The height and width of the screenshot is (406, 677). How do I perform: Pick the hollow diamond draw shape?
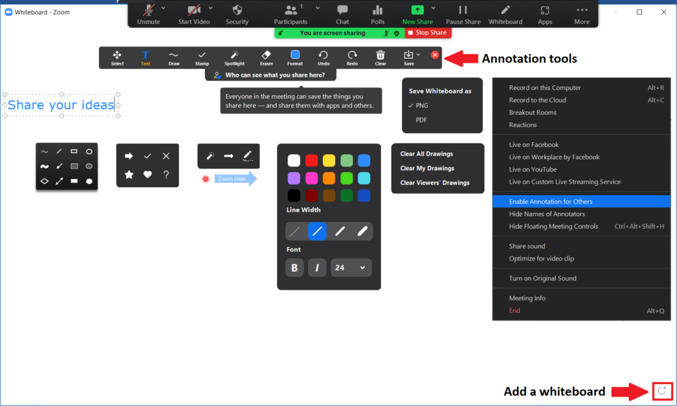point(44,181)
